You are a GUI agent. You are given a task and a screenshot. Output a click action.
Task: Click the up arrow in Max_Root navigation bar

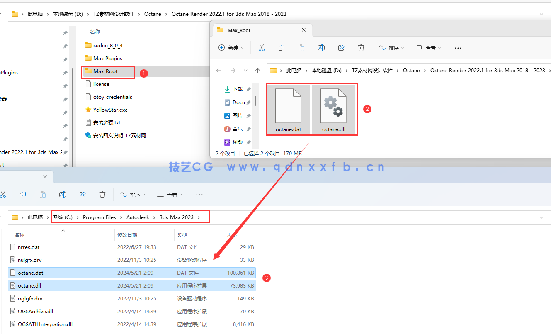[x=257, y=71]
